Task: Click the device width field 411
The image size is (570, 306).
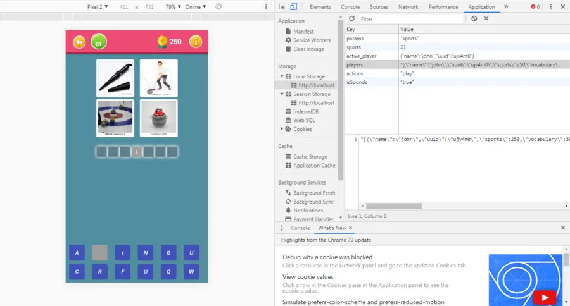Action: point(123,6)
